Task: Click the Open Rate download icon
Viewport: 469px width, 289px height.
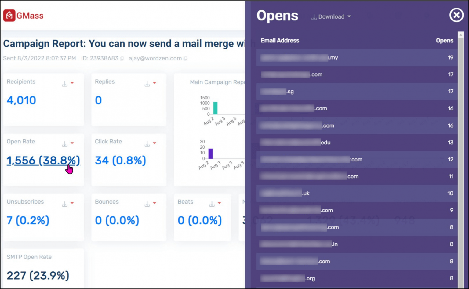Action: pyautogui.click(x=64, y=143)
